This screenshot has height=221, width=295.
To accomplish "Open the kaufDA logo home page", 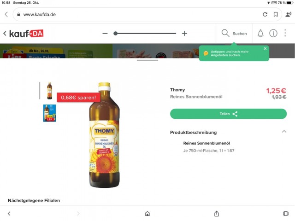I will tap(27, 34).
